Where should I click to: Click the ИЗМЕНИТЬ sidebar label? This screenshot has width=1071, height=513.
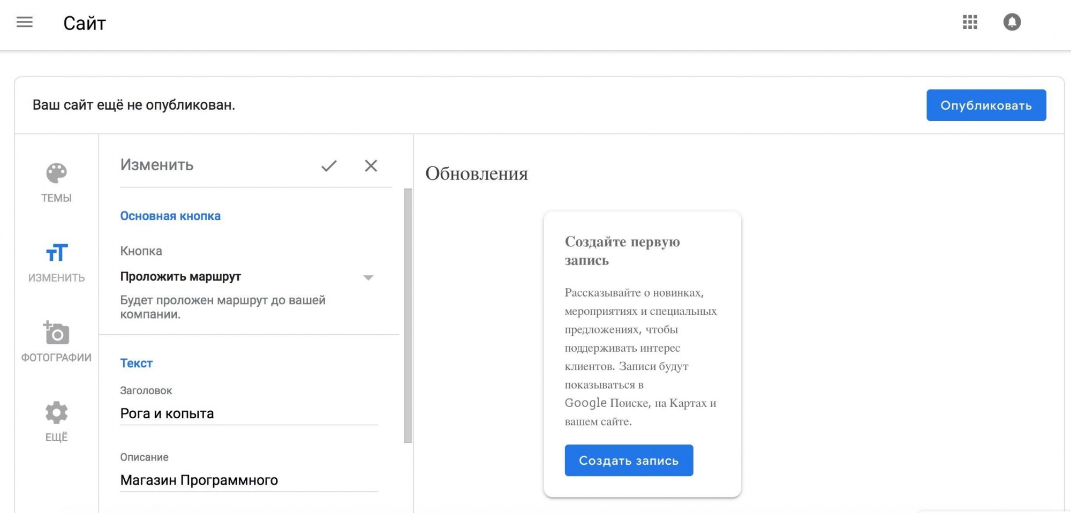tap(56, 278)
